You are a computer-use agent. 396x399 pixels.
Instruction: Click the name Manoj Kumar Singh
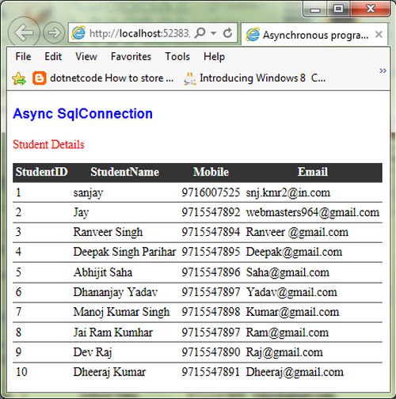[x=121, y=312]
